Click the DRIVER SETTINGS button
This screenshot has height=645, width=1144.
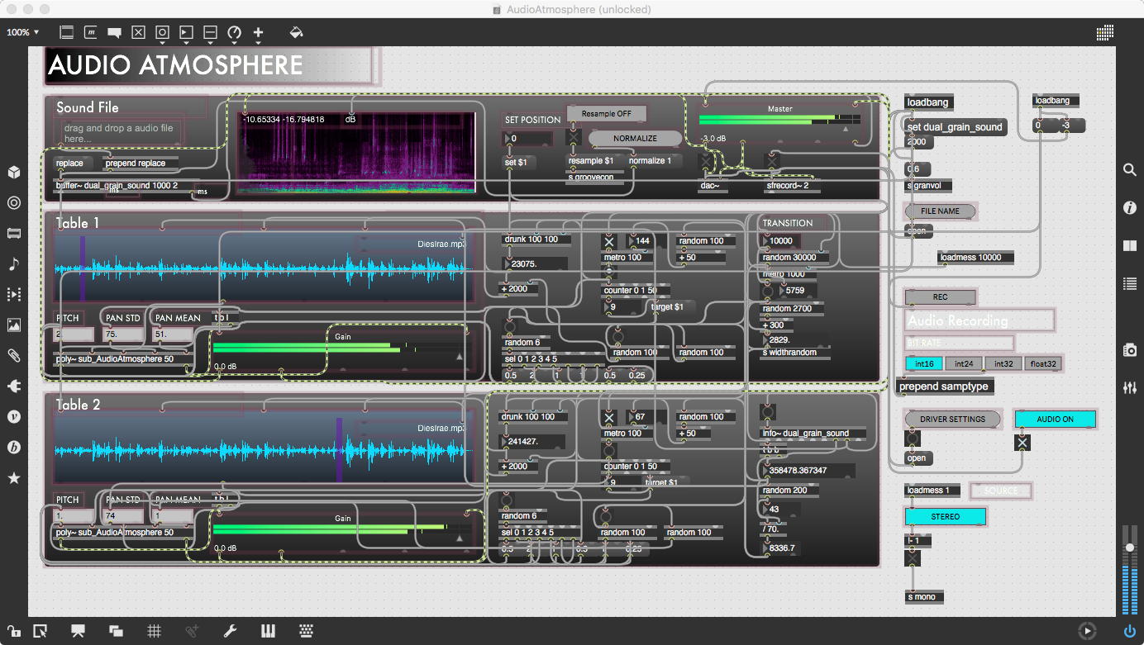point(952,419)
